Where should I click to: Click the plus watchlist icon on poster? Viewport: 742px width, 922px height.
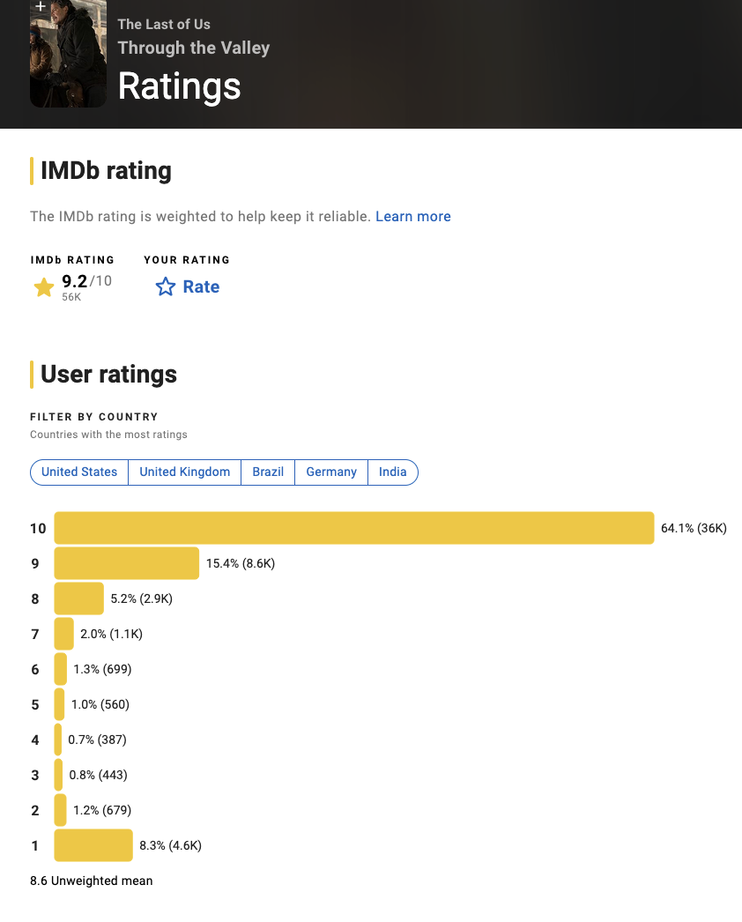(40, 6)
